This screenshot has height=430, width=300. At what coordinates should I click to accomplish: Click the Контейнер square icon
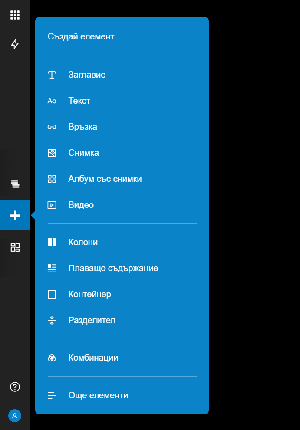[52, 294]
